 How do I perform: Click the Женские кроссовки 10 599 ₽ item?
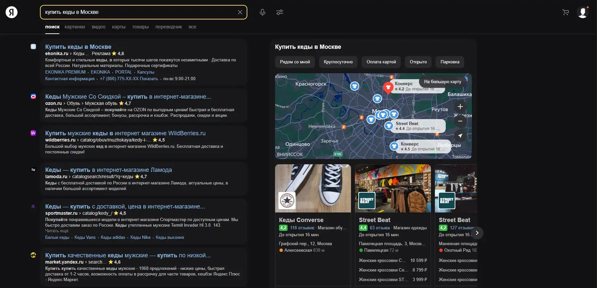point(393,260)
